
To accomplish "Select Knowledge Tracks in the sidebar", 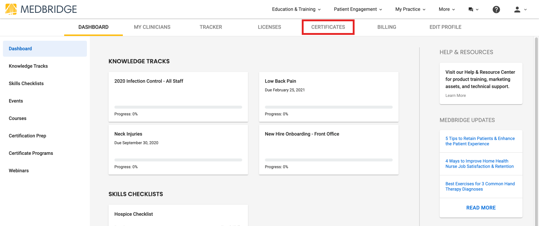I will (28, 66).
